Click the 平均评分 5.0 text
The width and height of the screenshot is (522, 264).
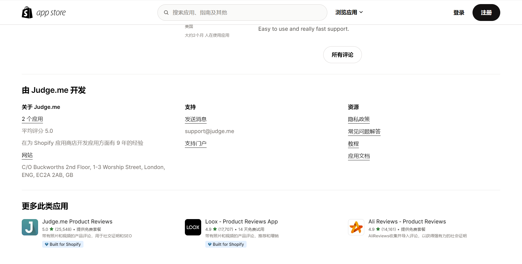[x=37, y=131]
